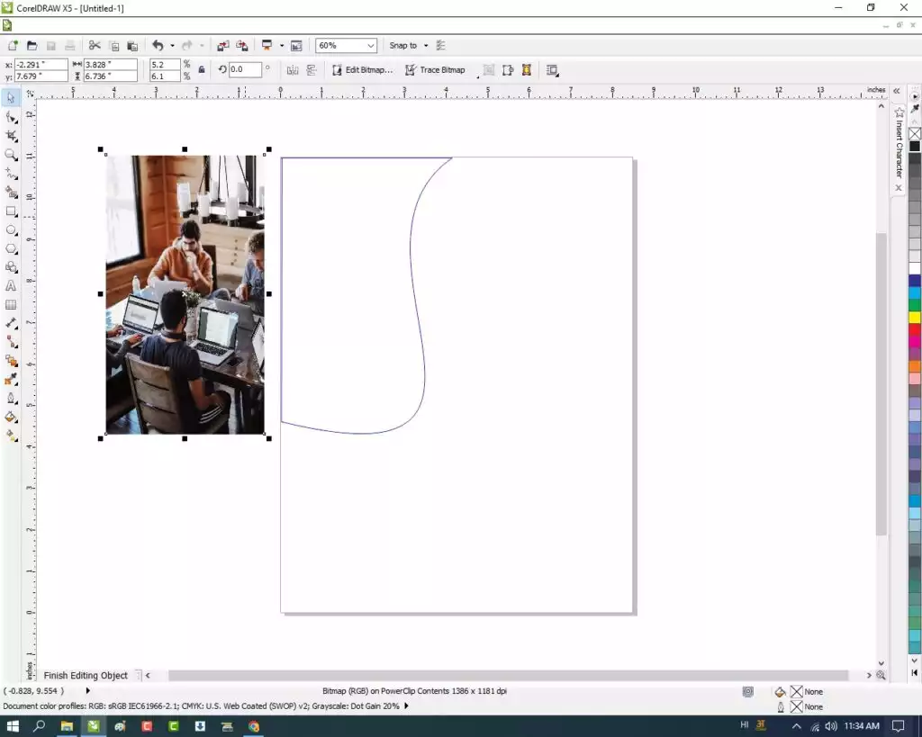Expand cursor coordinates flyout arrow
The width and height of the screenshot is (922, 737).
pos(87,690)
